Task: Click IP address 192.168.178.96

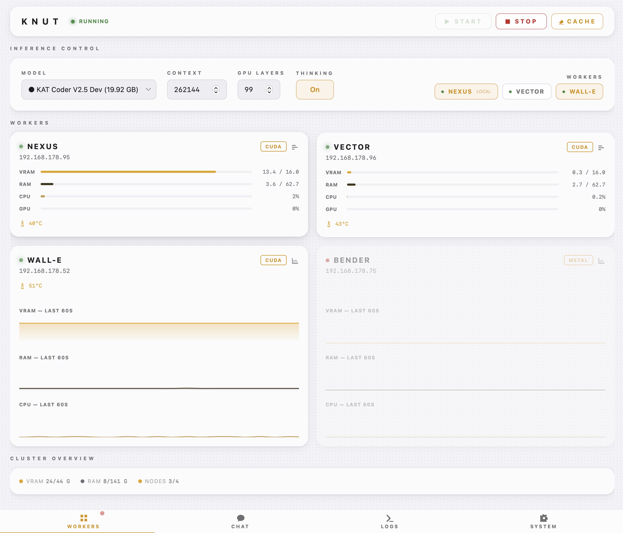Action: (351, 158)
